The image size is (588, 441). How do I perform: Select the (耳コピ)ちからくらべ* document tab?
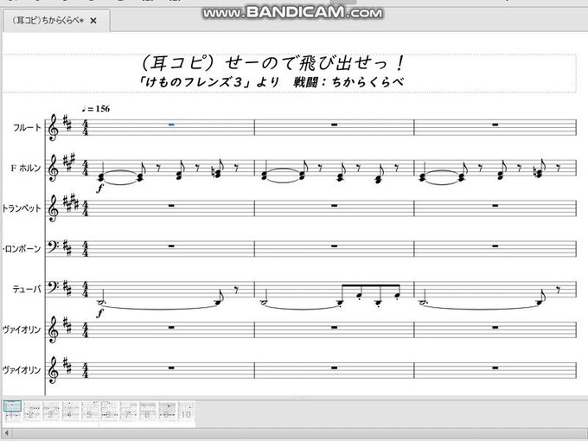[56, 21]
